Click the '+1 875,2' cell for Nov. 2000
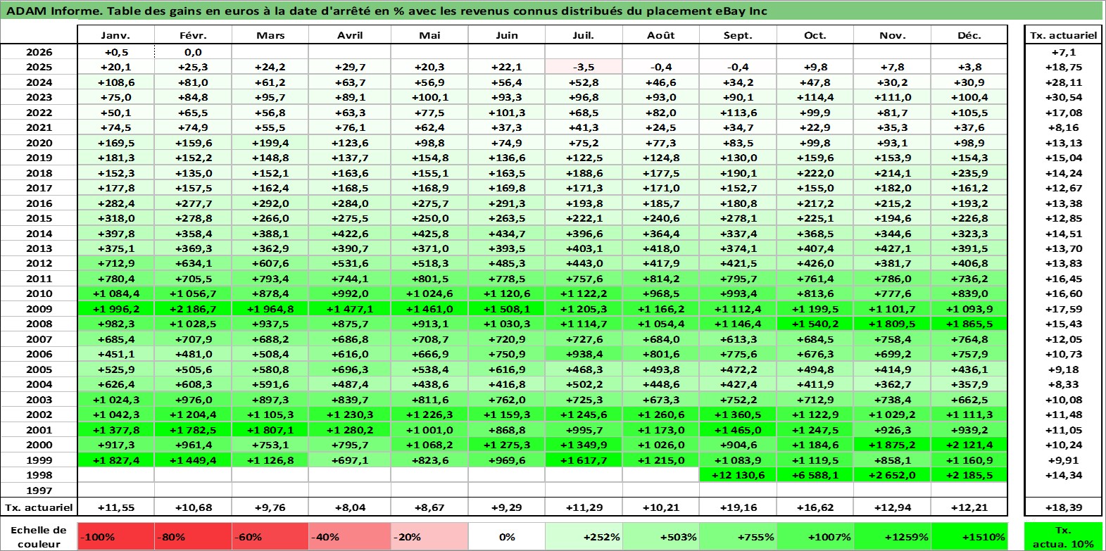The width and height of the screenshot is (1106, 551). tap(892, 445)
